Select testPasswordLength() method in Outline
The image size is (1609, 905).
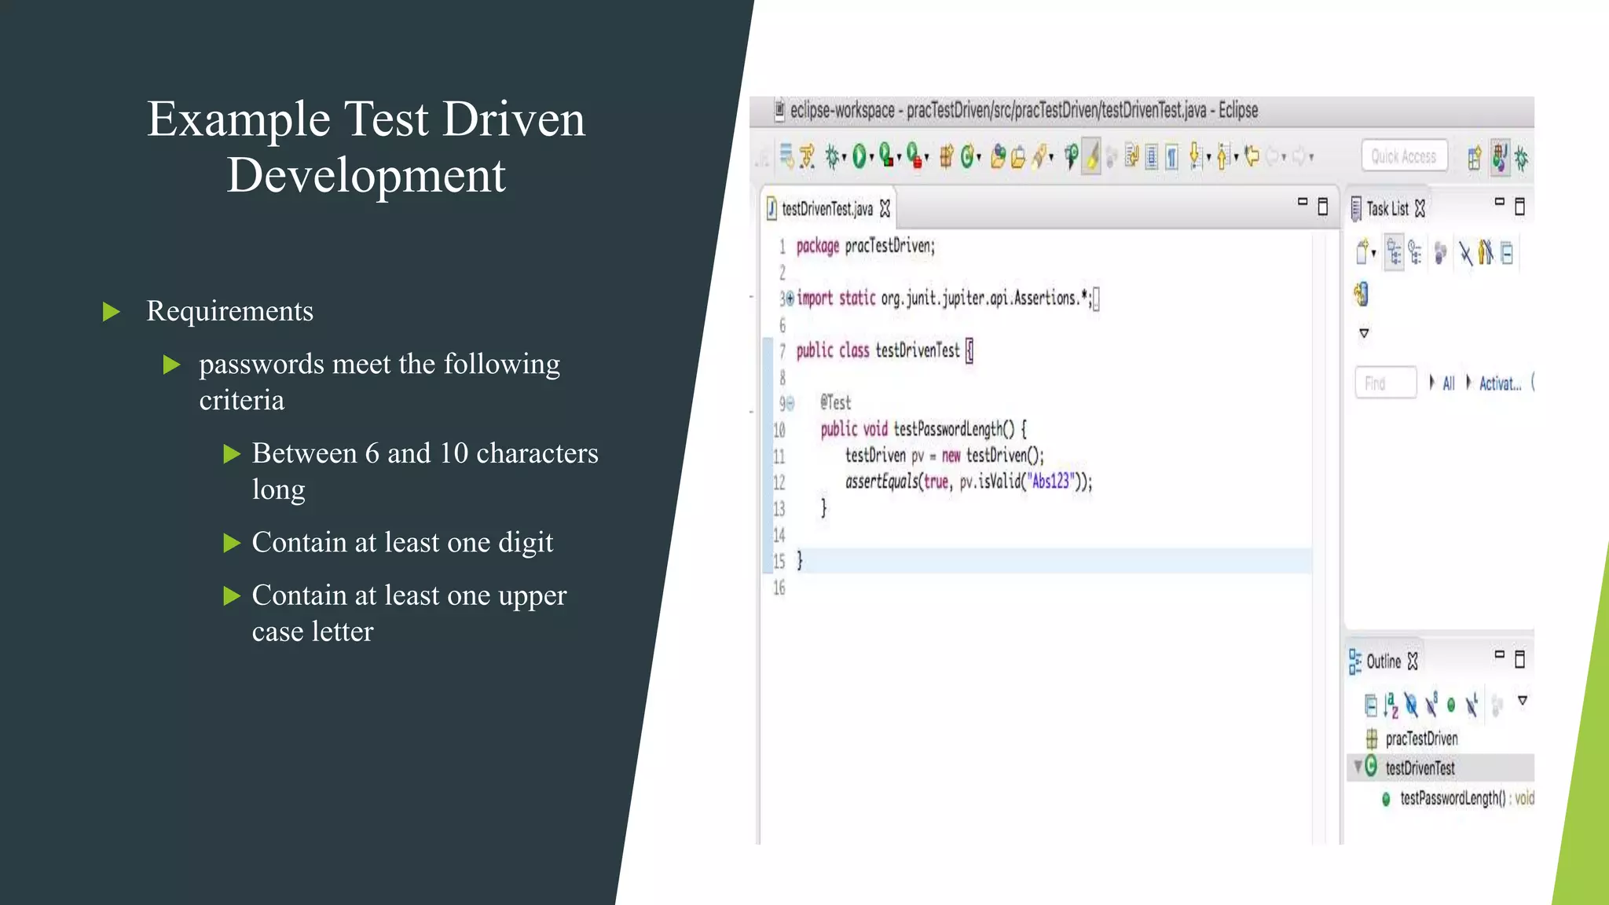coord(1452,799)
